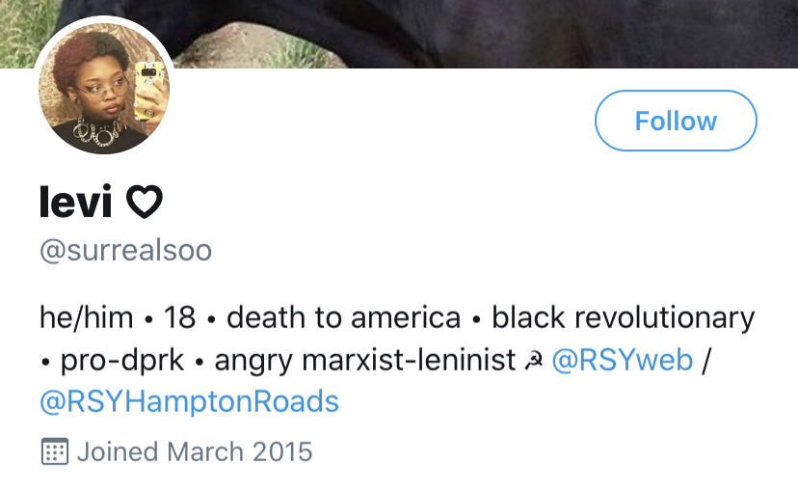The height and width of the screenshot is (492, 798).
Task: Click the he/him pronoun text in bio
Action: tap(87, 317)
